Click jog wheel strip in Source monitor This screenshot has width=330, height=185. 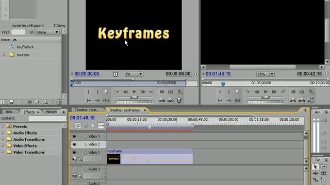[x=134, y=102]
